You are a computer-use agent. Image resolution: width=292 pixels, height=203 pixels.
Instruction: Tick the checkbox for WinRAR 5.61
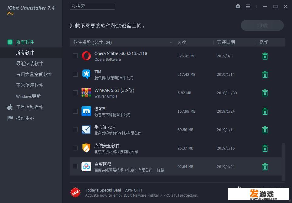coord(75,93)
